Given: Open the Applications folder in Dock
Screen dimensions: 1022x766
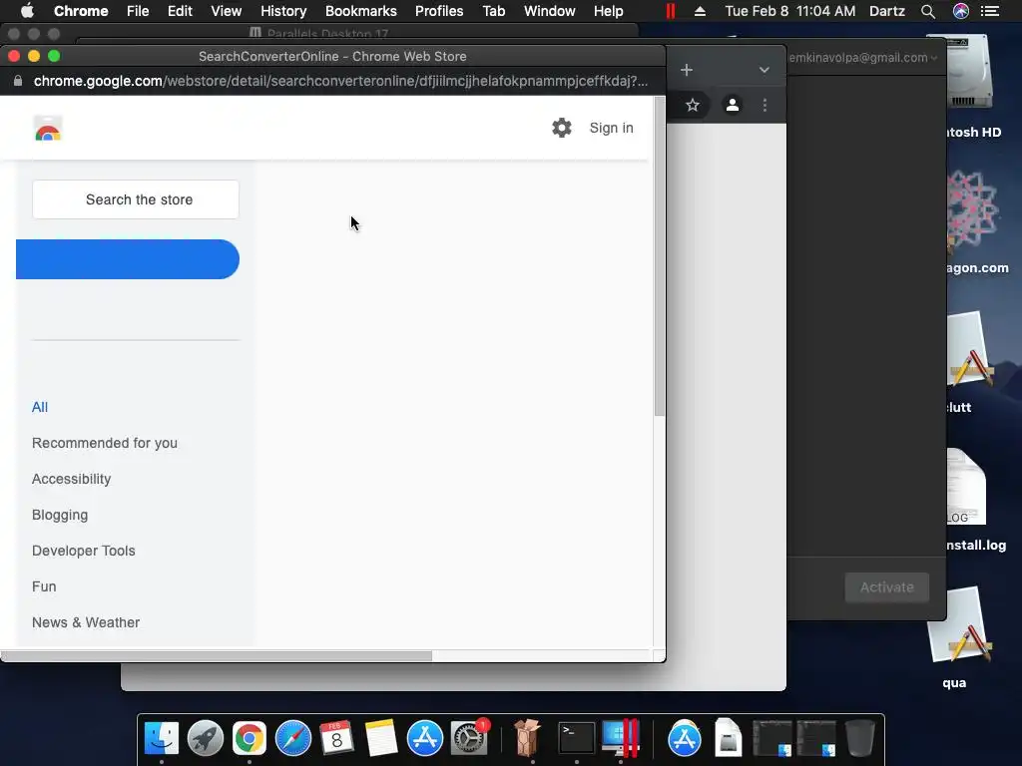Looking at the screenshot, I should click(x=685, y=738).
